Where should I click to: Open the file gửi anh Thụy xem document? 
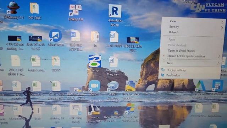113,62
